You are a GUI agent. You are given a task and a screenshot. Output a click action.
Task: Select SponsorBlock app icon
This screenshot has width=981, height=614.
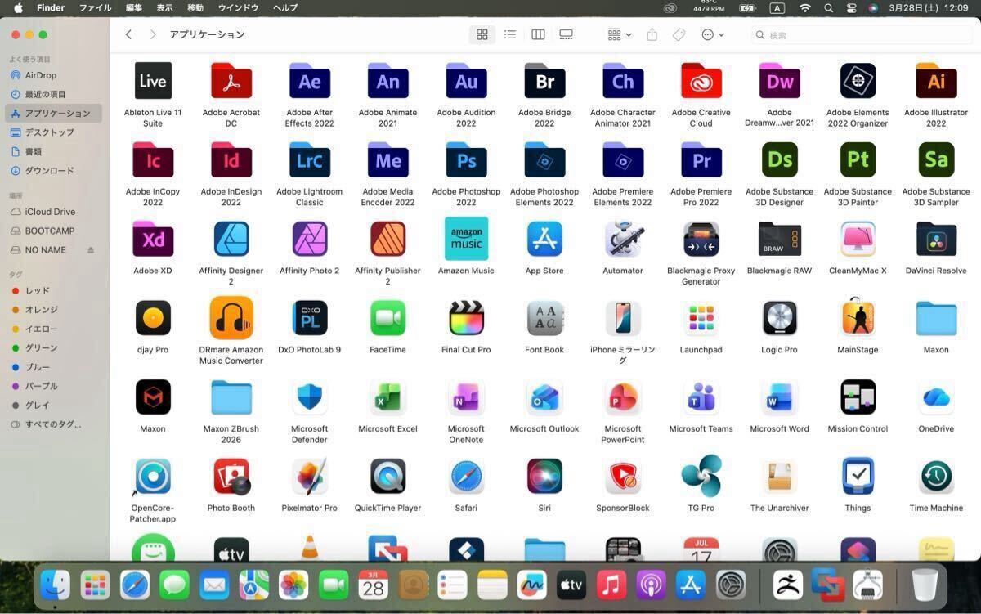click(623, 477)
